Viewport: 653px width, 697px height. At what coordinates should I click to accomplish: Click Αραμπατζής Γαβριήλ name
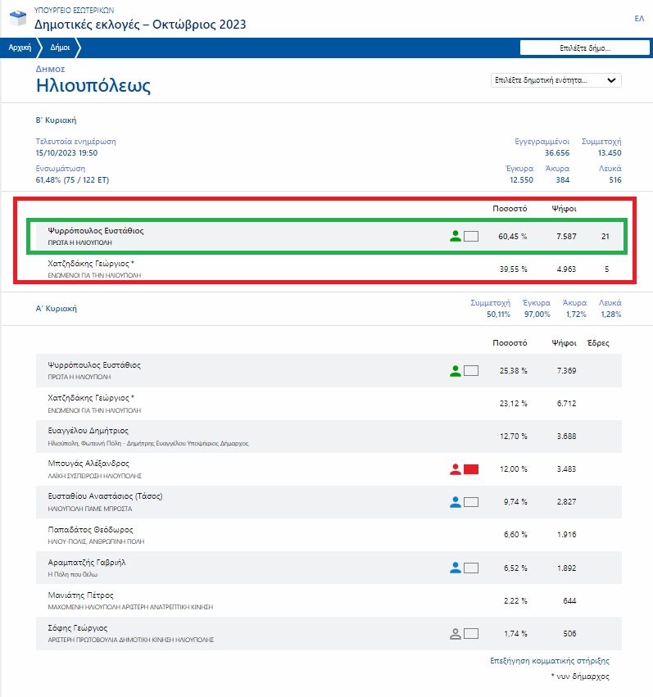87,563
